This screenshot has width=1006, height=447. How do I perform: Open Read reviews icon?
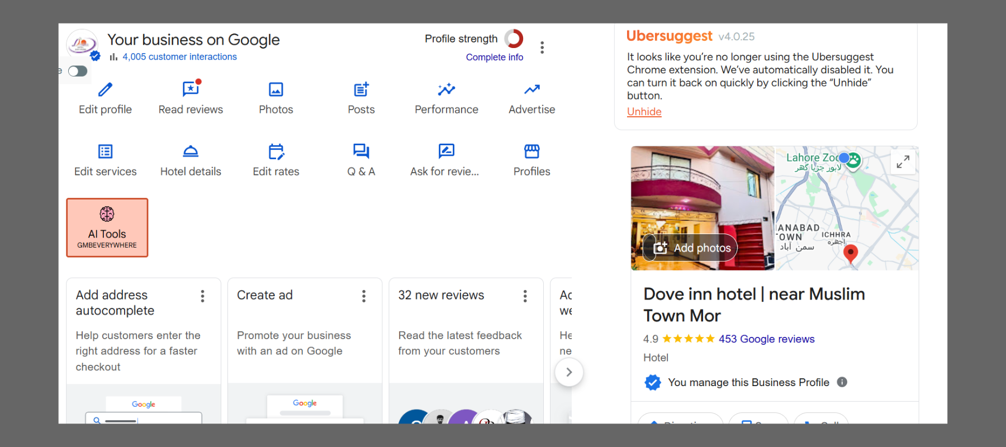tap(191, 90)
